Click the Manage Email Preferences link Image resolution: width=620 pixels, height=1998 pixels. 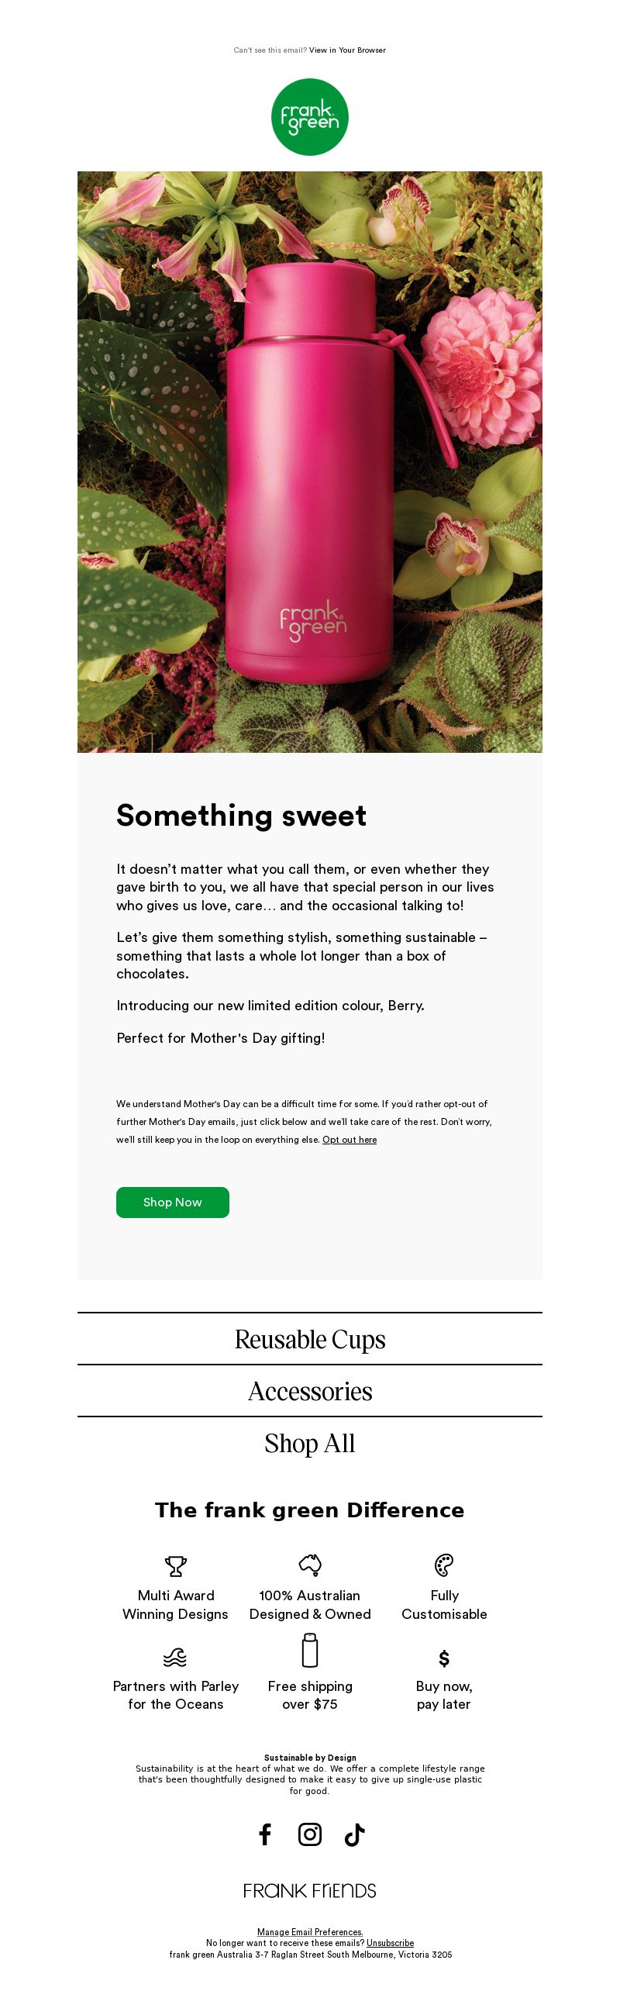tap(310, 1932)
